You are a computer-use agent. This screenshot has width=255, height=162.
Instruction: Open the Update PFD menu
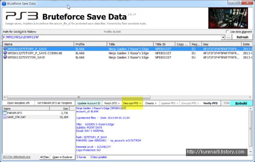(x=169, y=103)
